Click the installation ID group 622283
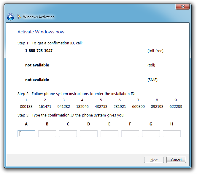This screenshot has height=174, width=197. click(x=176, y=106)
